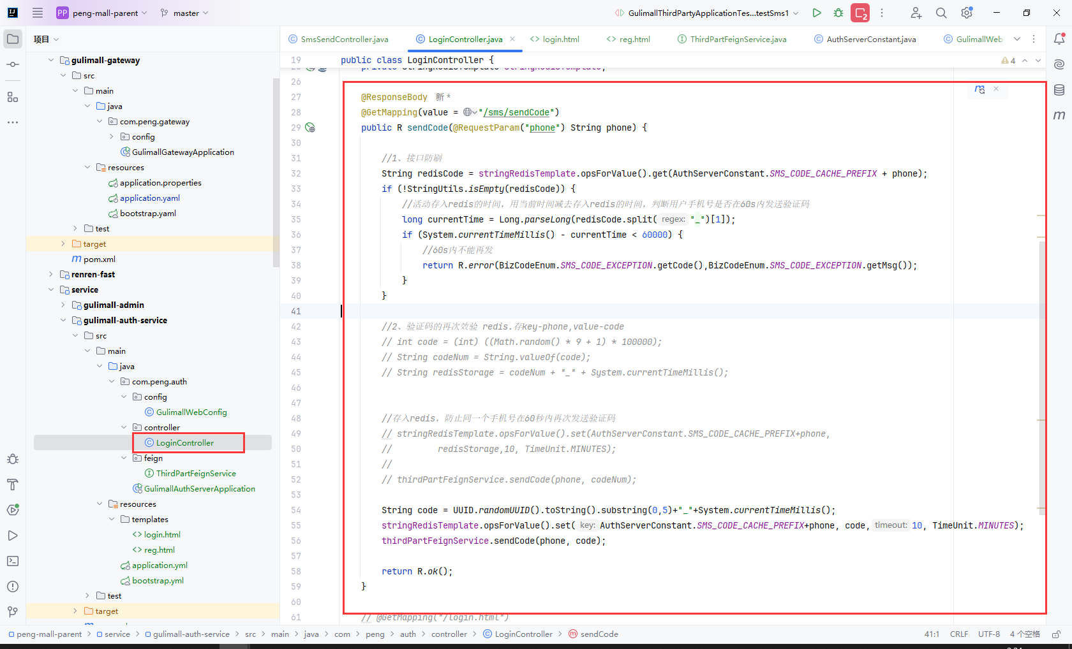Click the /sms/sendCode URL link

pos(517,112)
